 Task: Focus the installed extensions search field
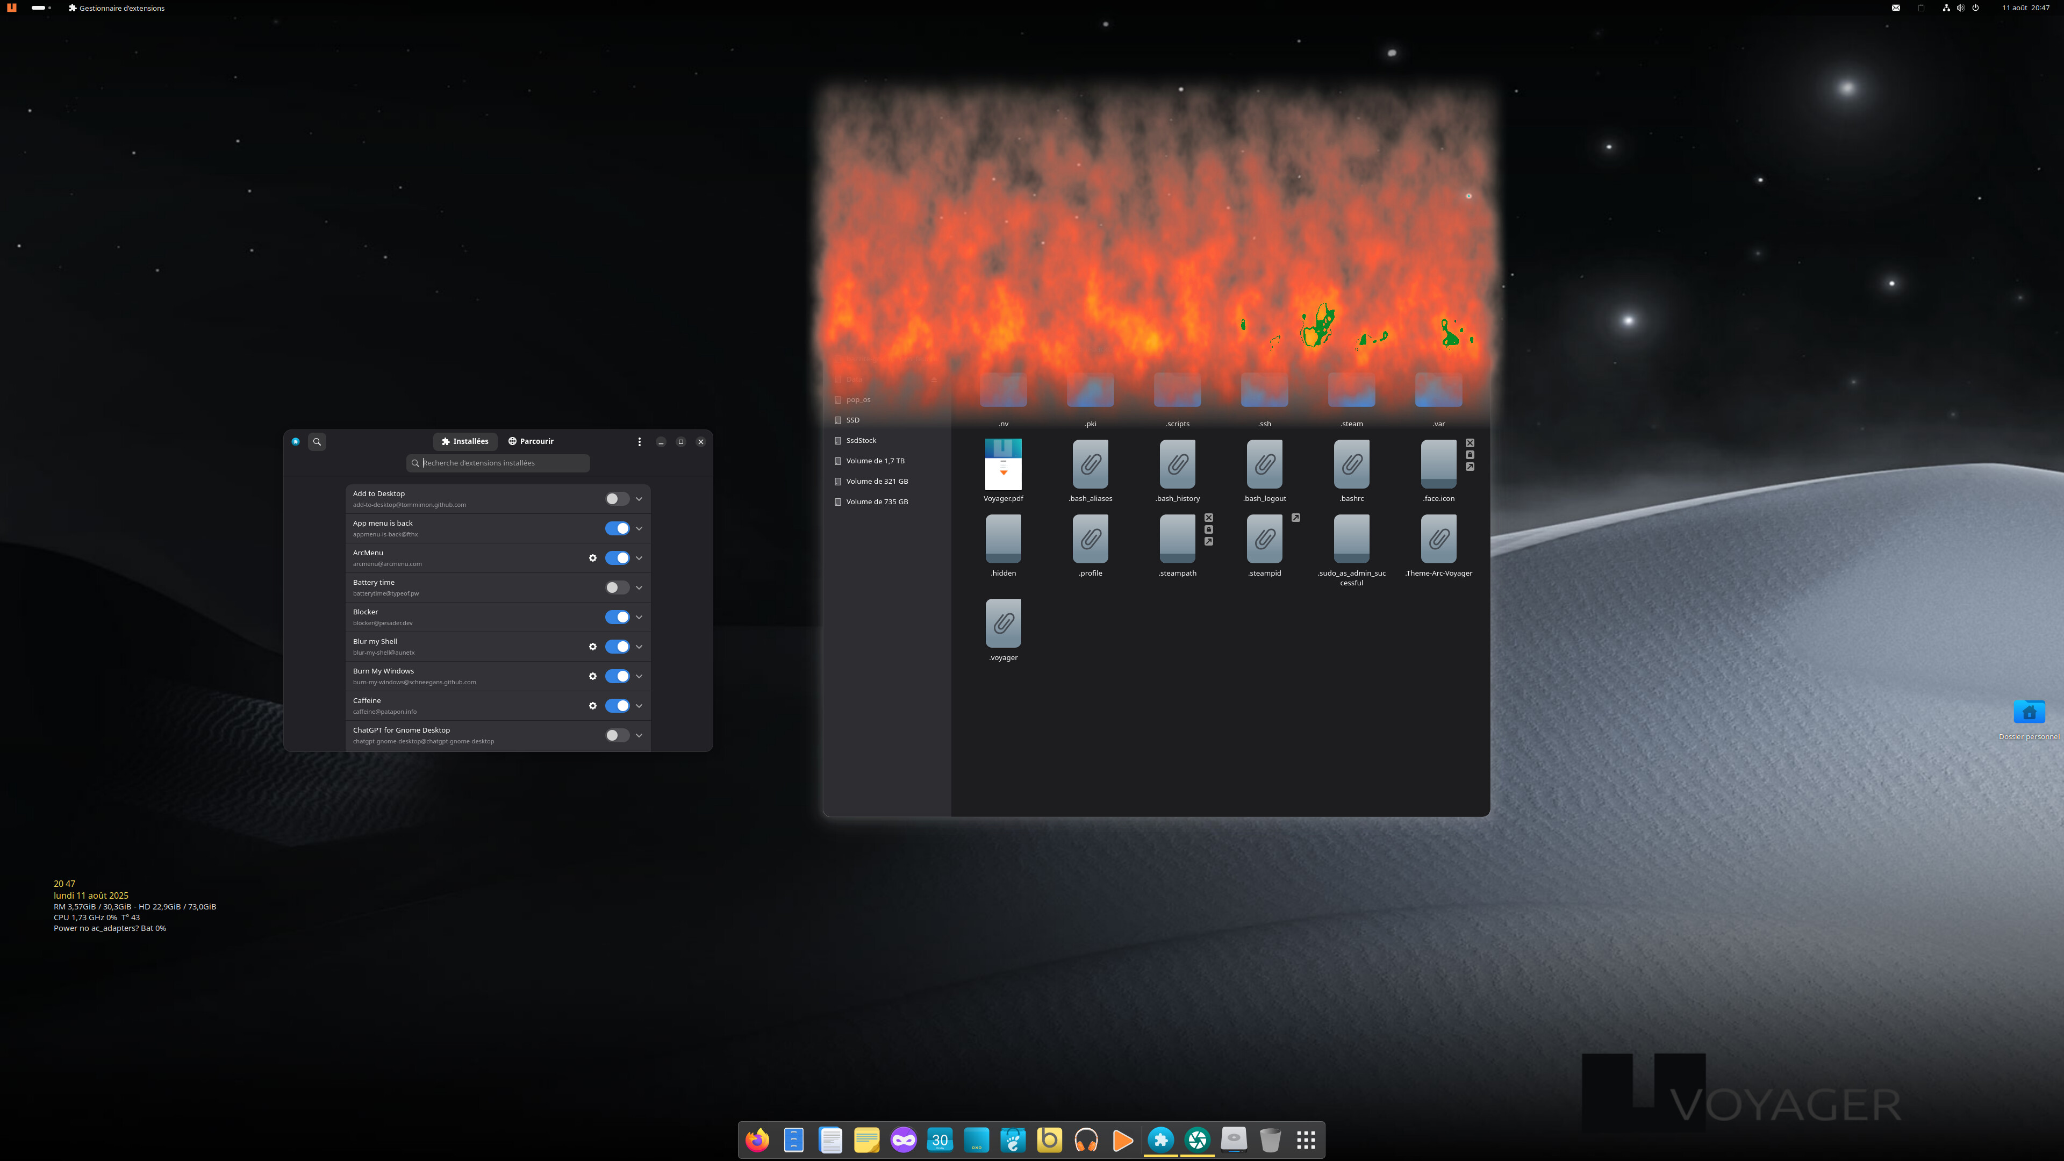503,463
